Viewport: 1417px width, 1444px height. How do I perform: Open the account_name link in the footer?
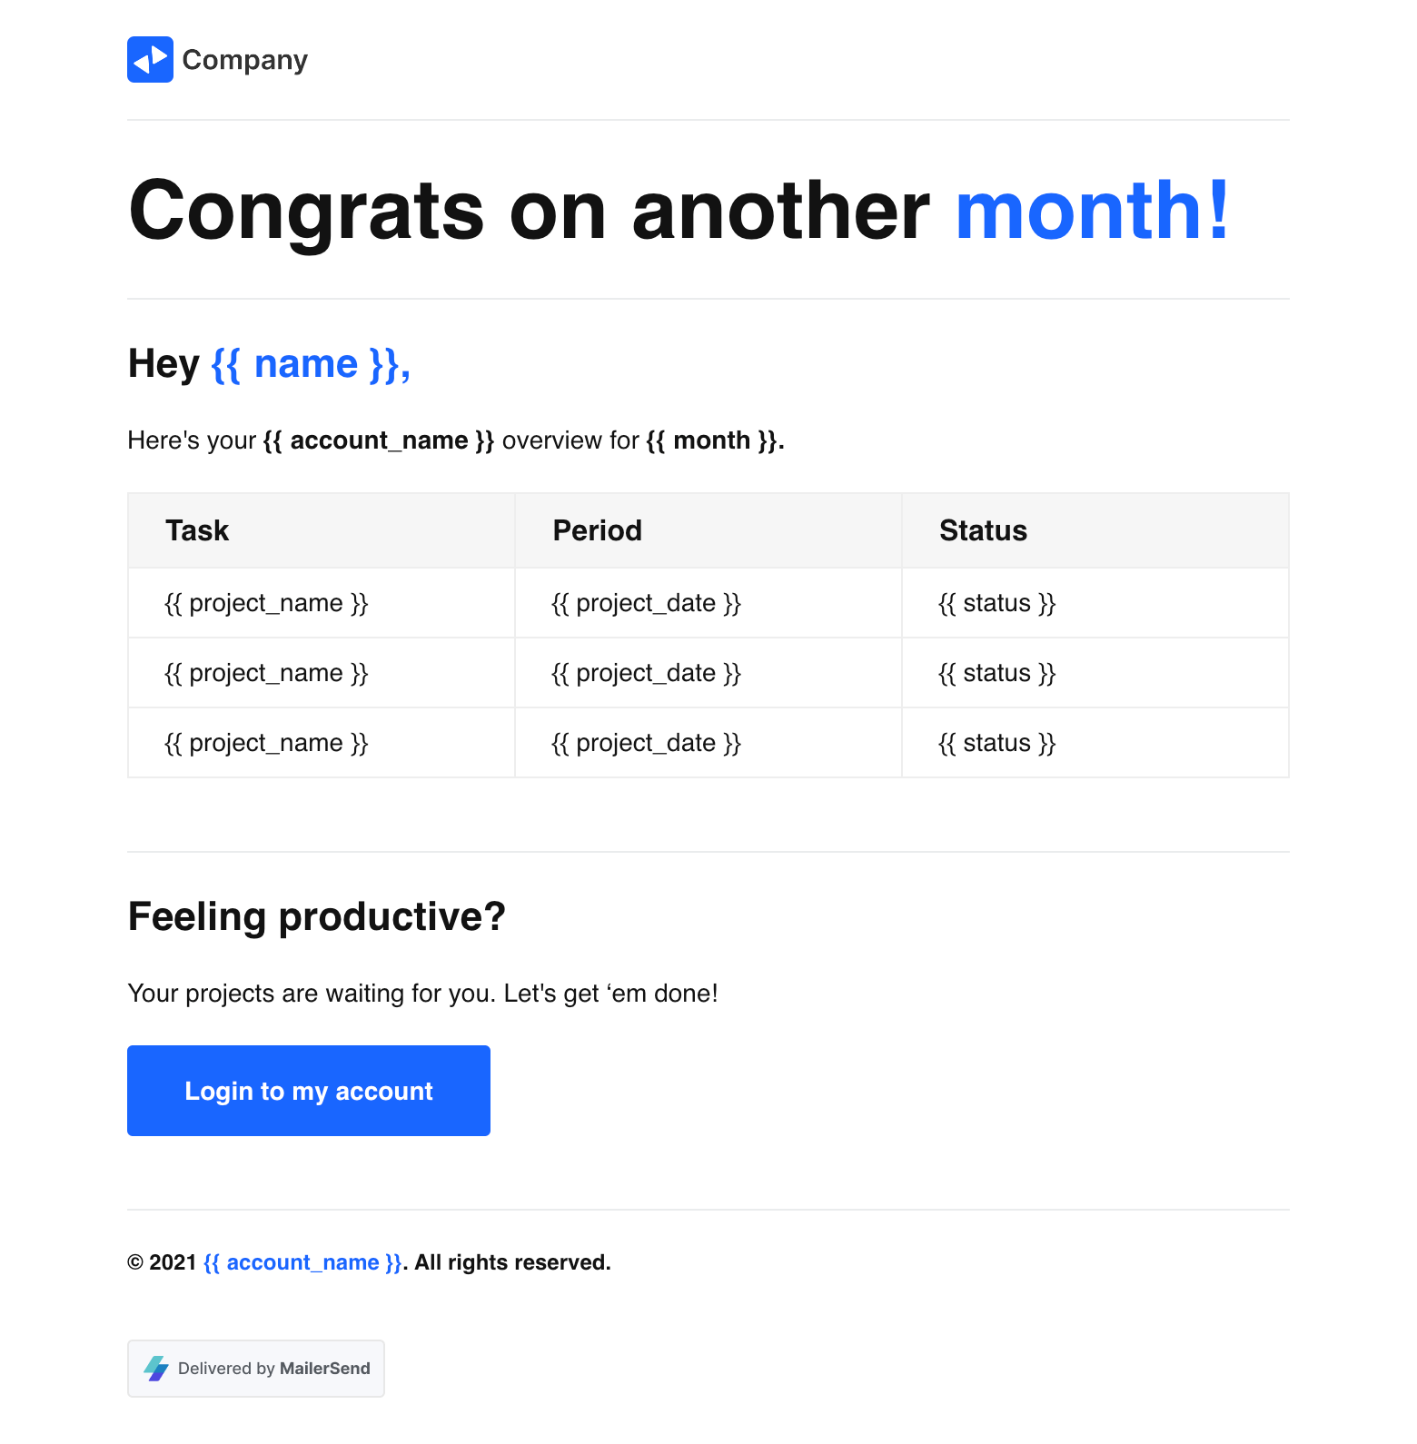[302, 1262]
